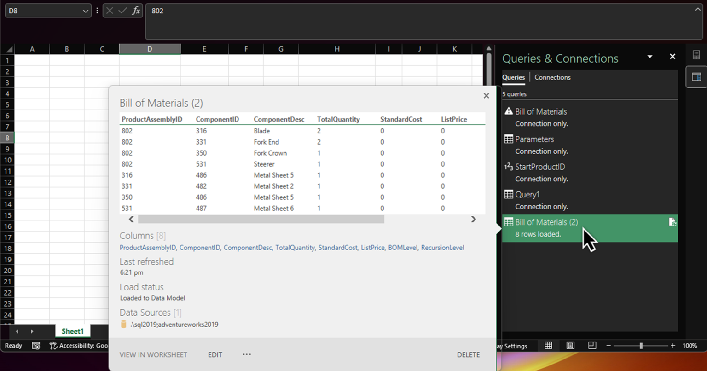
Task: Click the Queries pane icon at far right
Action: 696,77
